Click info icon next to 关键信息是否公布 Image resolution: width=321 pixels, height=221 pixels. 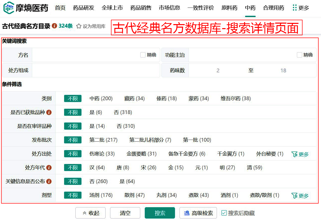click(49, 181)
